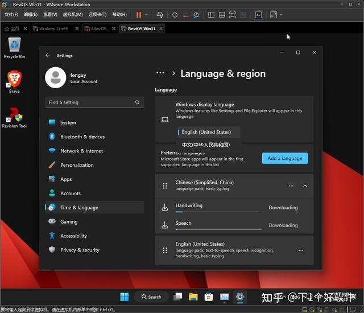The image size is (364, 313).
Task: Click the Find a setting search box
Action: [x=94, y=102]
